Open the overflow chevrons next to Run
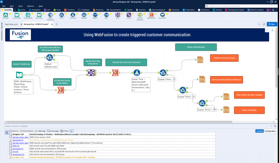 click(259, 24)
